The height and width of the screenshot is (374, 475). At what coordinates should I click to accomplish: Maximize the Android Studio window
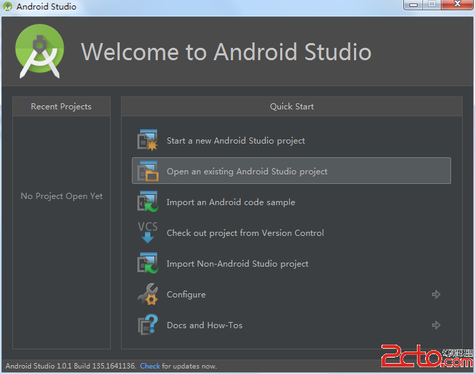[432, 4]
